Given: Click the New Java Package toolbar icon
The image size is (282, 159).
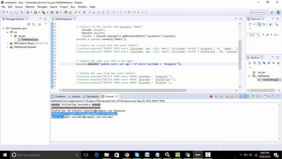Looking at the screenshot, I should [x=52, y=12].
